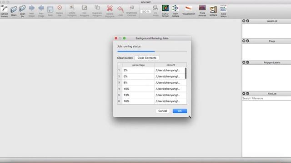
Task: Click the COCO format export icon
Action: pos(165,11)
